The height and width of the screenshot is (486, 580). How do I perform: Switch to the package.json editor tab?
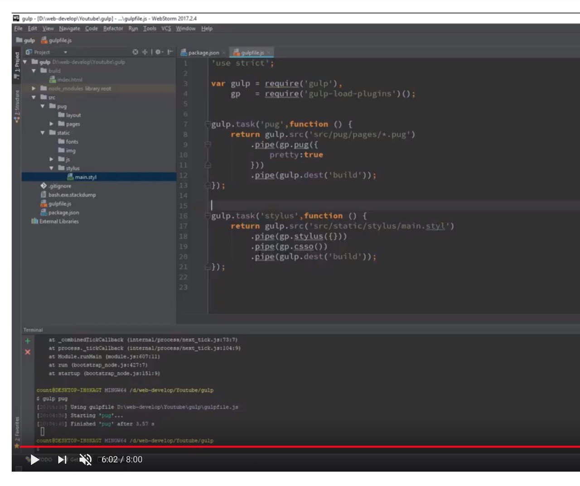pos(203,53)
